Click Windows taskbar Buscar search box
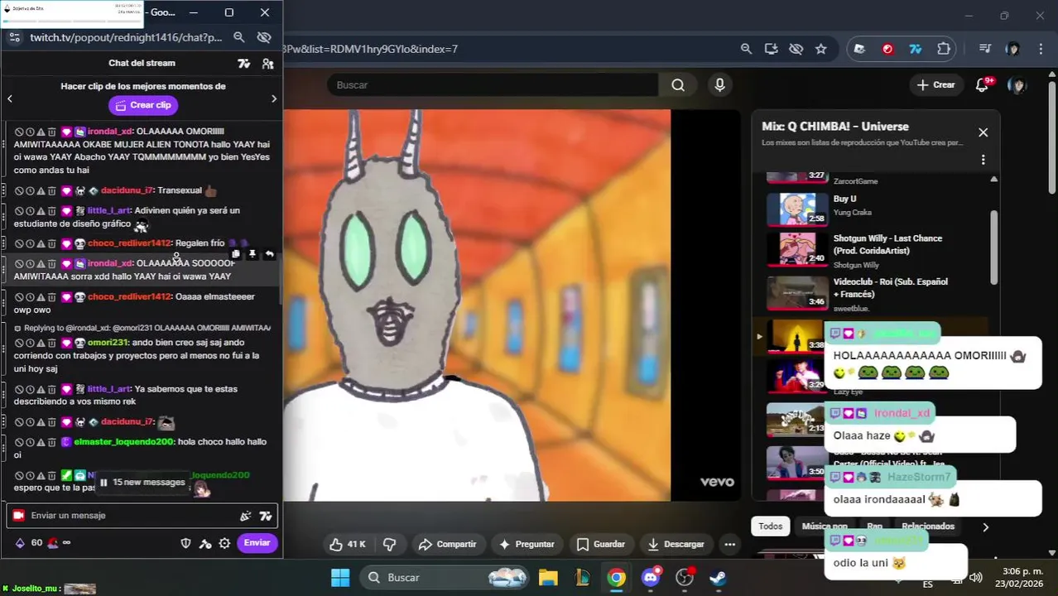The height and width of the screenshot is (596, 1058). 448,578
